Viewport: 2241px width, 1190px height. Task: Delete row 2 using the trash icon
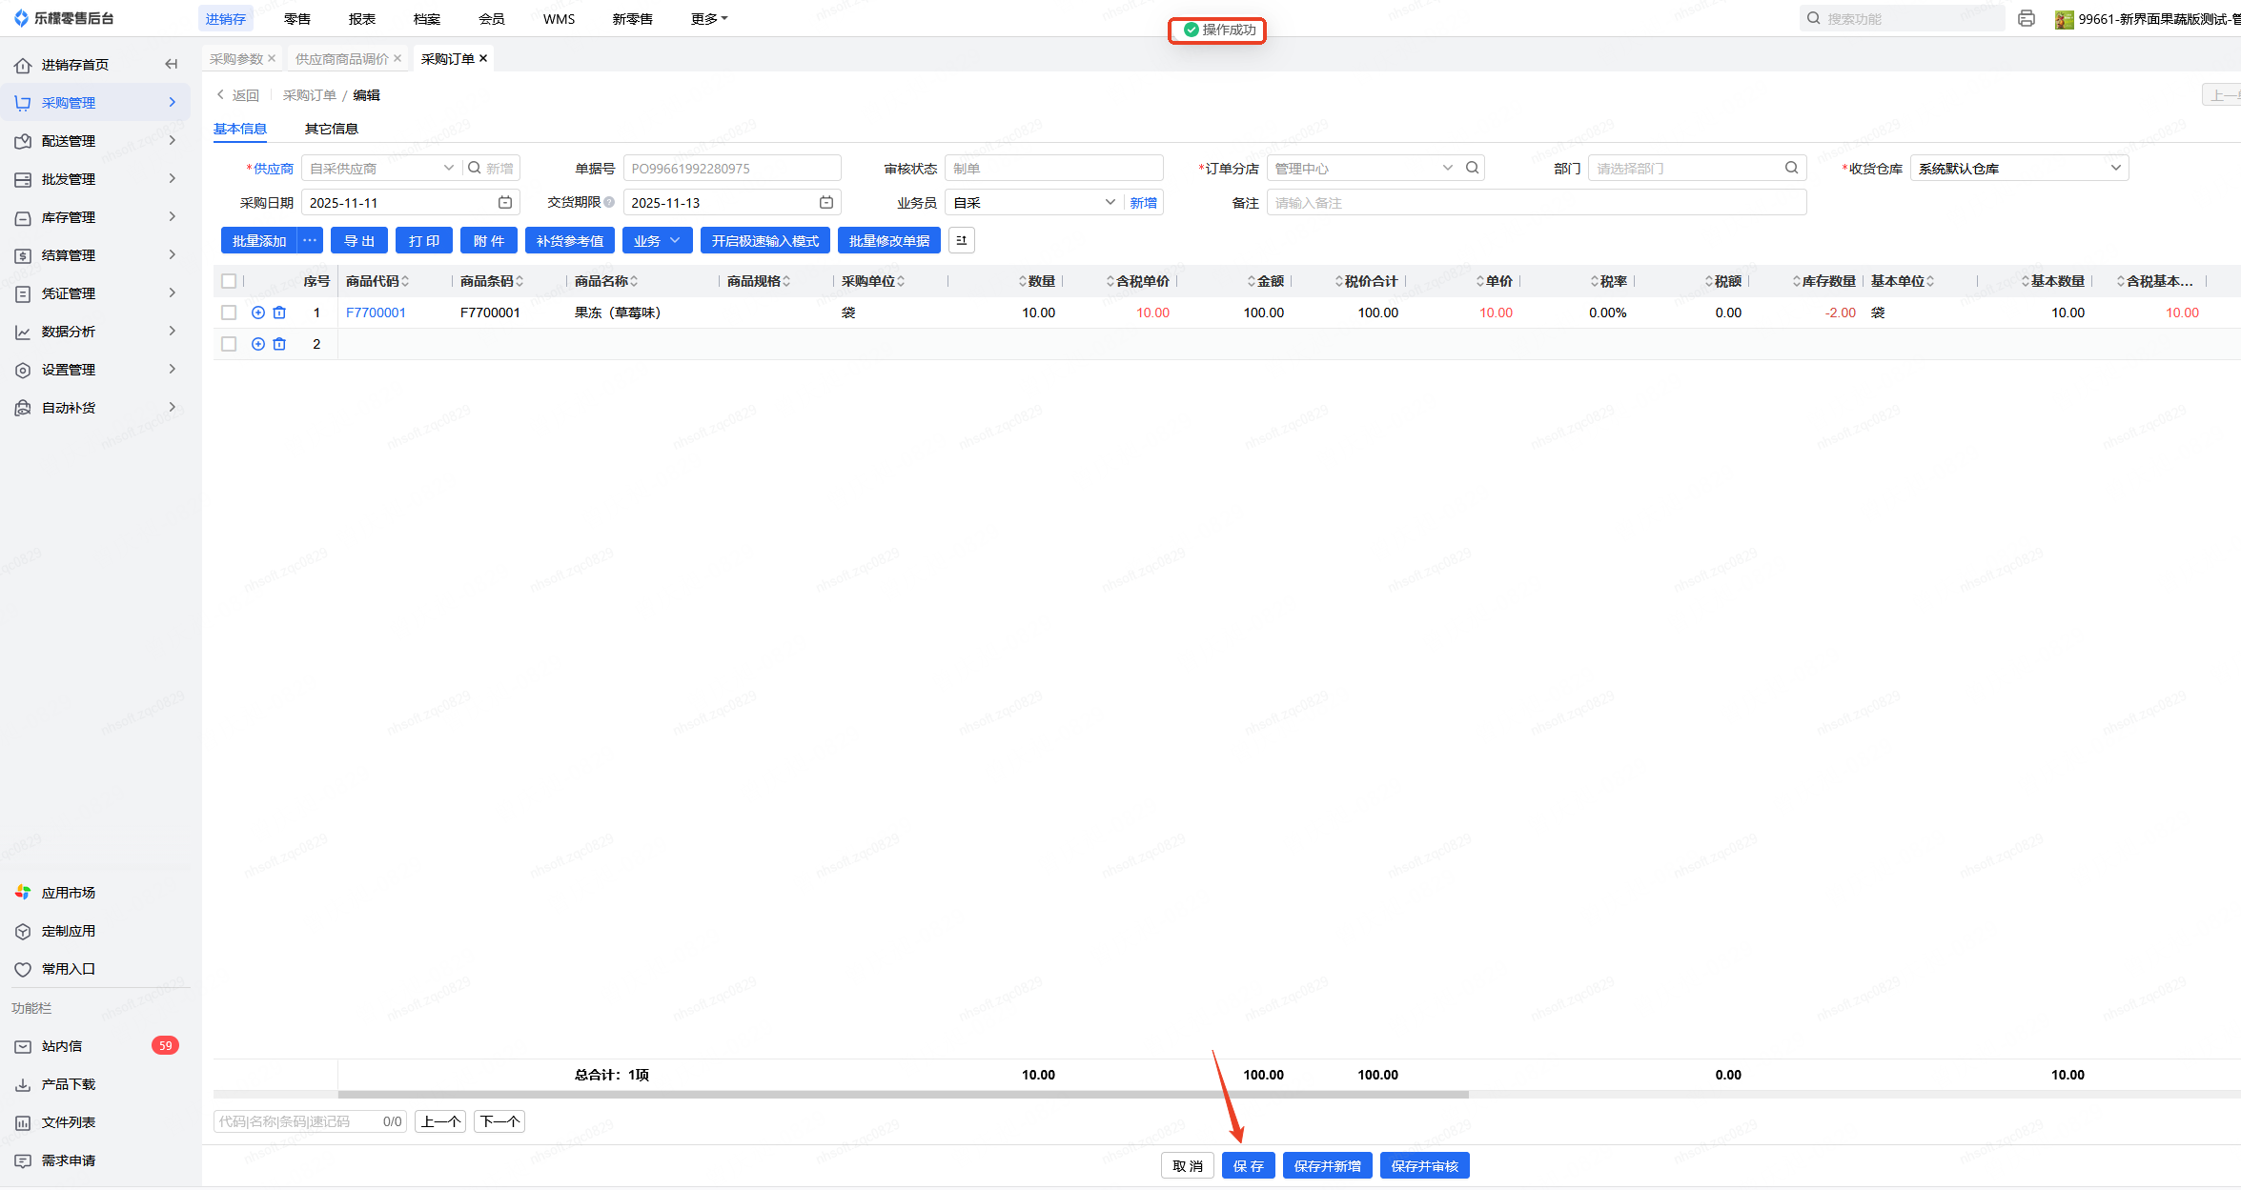click(x=279, y=344)
